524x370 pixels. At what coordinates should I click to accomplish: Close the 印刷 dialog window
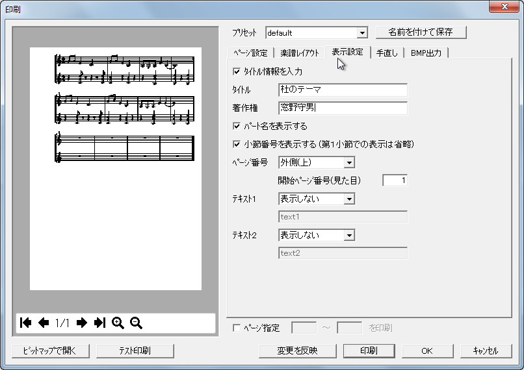point(504,6)
